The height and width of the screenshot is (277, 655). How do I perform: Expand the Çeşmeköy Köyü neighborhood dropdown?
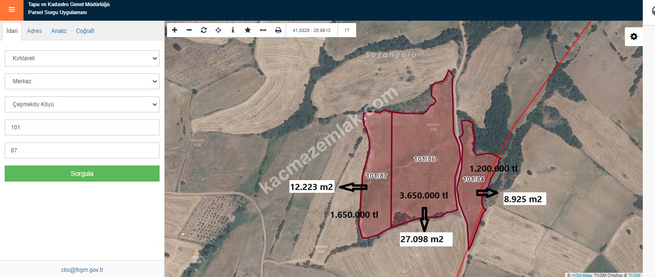(82, 104)
